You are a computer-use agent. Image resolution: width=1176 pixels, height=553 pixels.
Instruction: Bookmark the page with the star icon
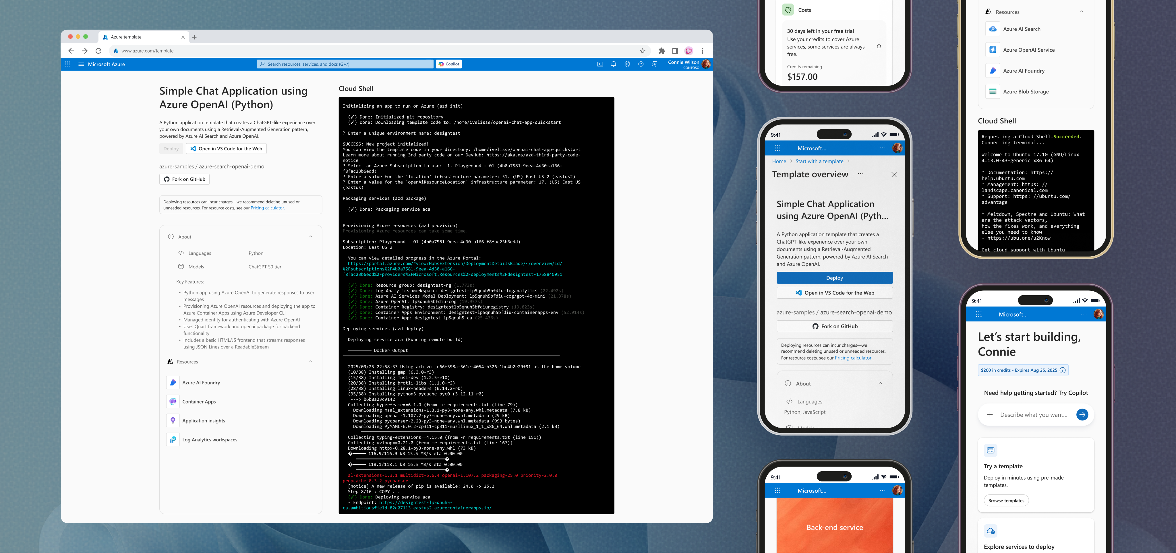pyautogui.click(x=642, y=51)
